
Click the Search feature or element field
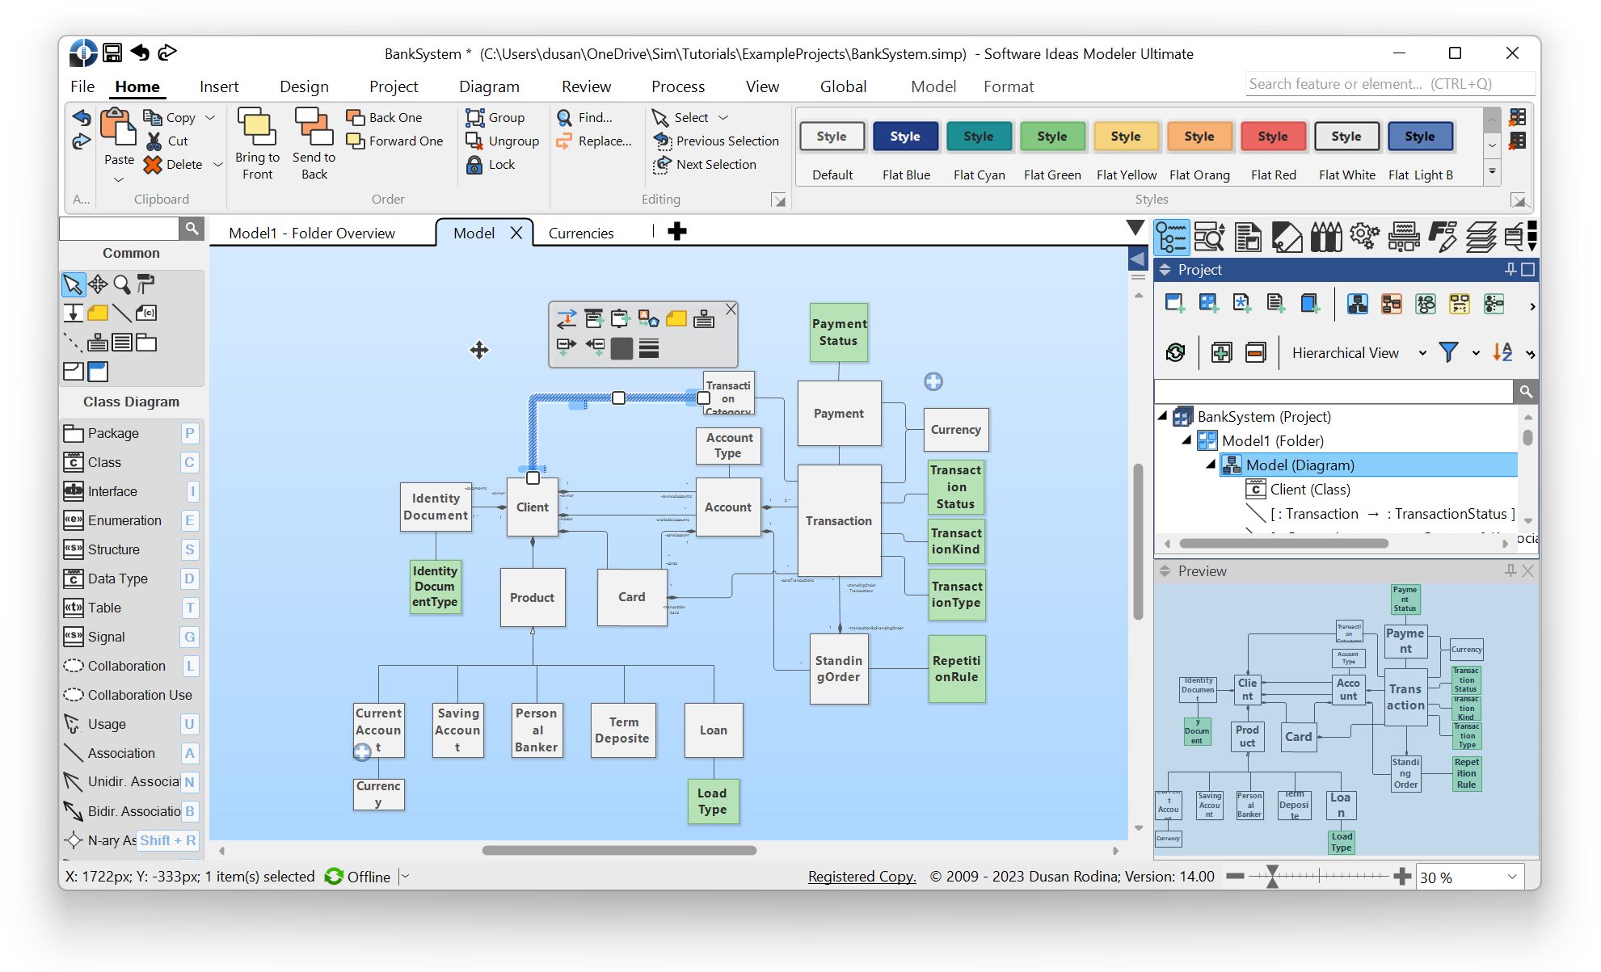pyautogui.click(x=1388, y=84)
